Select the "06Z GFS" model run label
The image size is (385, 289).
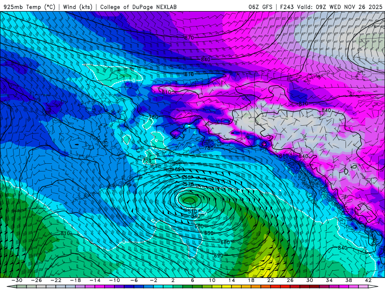pyautogui.click(x=260, y=7)
